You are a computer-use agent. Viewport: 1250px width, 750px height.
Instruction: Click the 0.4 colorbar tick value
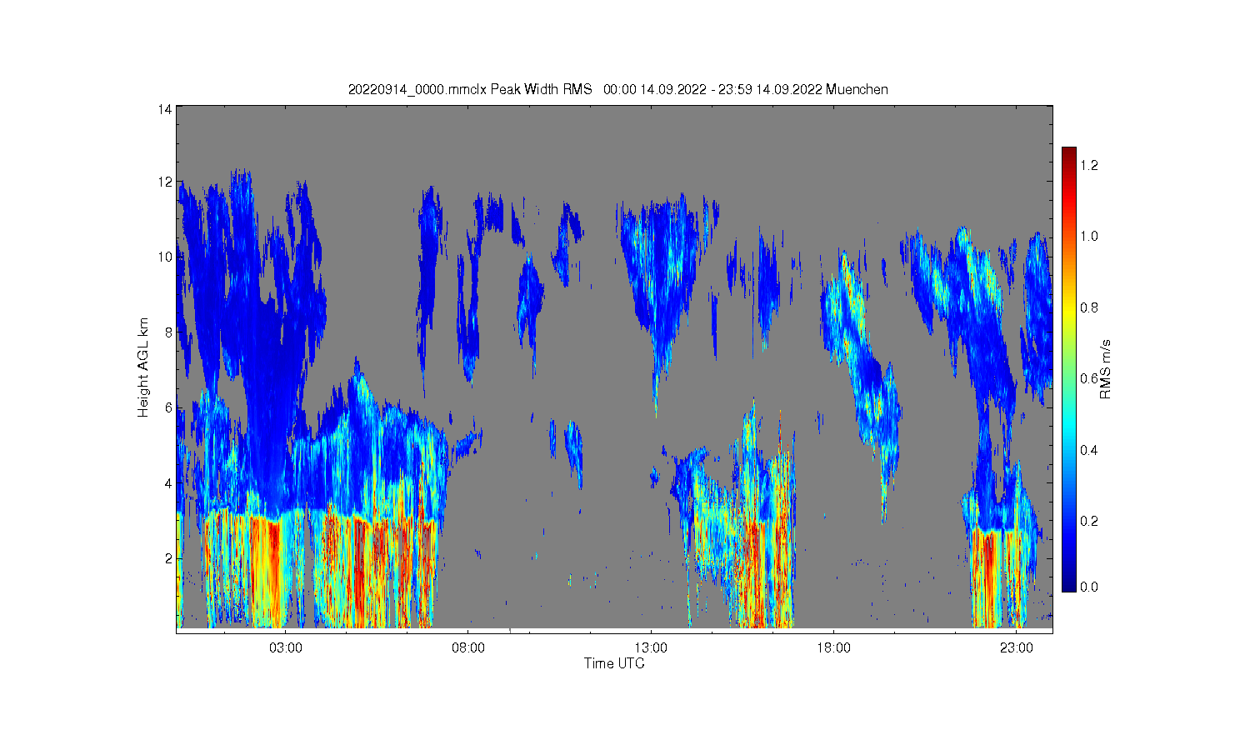(1089, 450)
